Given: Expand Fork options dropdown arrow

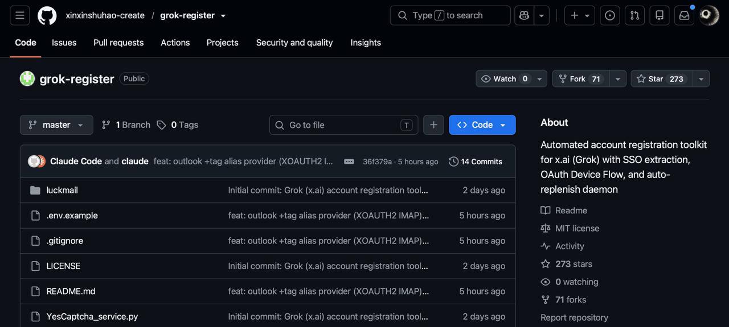Looking at the screenshot, I should (617, 78).
